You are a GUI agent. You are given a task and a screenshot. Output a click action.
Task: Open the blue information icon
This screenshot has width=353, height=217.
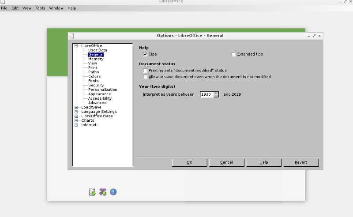[113, 192]
